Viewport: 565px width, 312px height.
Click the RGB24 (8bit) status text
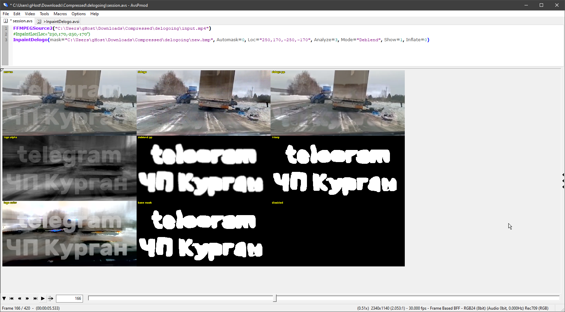click(x=475, y=308)
